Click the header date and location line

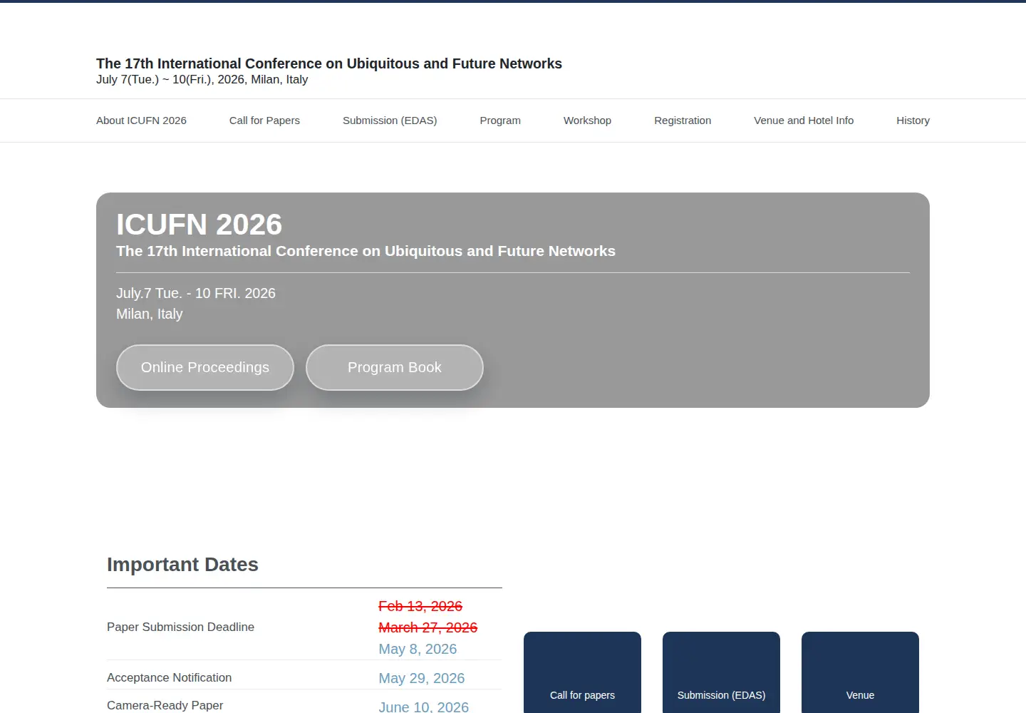tap(202, 79)
